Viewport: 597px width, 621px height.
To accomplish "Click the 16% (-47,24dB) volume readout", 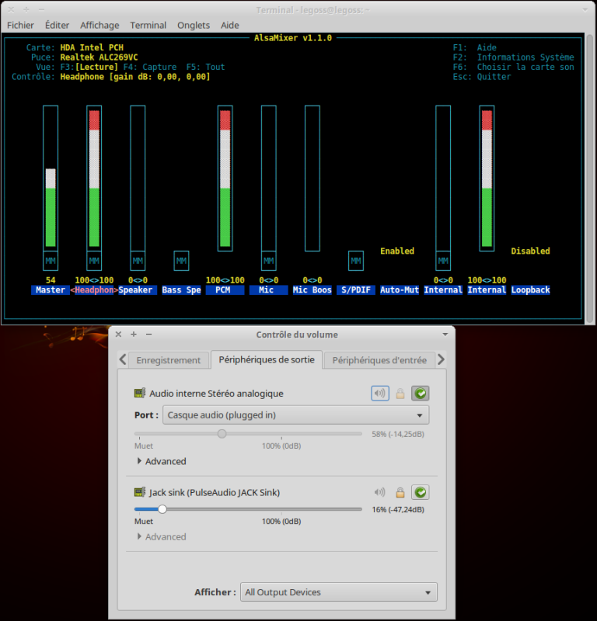I will pos(398,510).
